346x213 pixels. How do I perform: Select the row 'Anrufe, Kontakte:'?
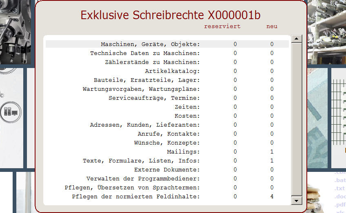[x=167, y=134]
